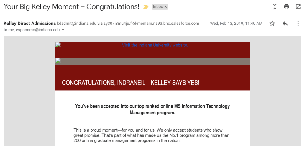Print this email using the printer icon
Viewport: 302px width, 146px height.
click(x=286, y=7)
